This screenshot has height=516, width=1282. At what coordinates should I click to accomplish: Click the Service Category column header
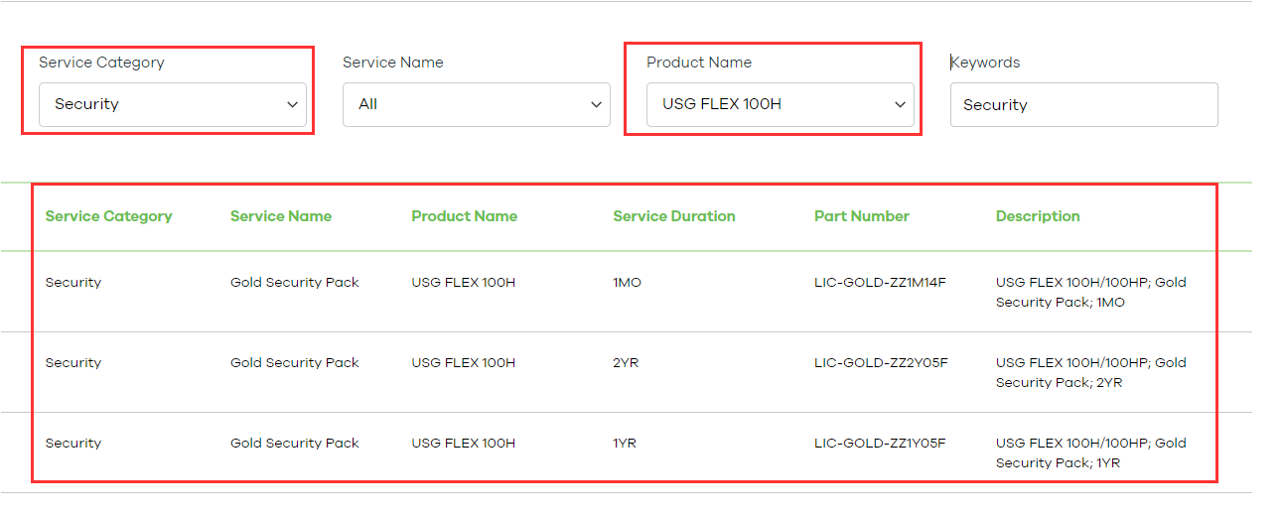tap(108, 216)
